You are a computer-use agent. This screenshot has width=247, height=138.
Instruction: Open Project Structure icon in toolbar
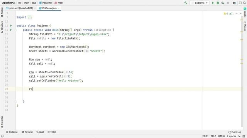click(x=234, y=3)
